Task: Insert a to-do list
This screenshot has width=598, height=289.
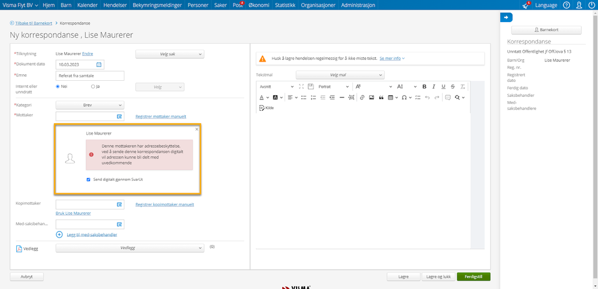Action: click(418, 98)
